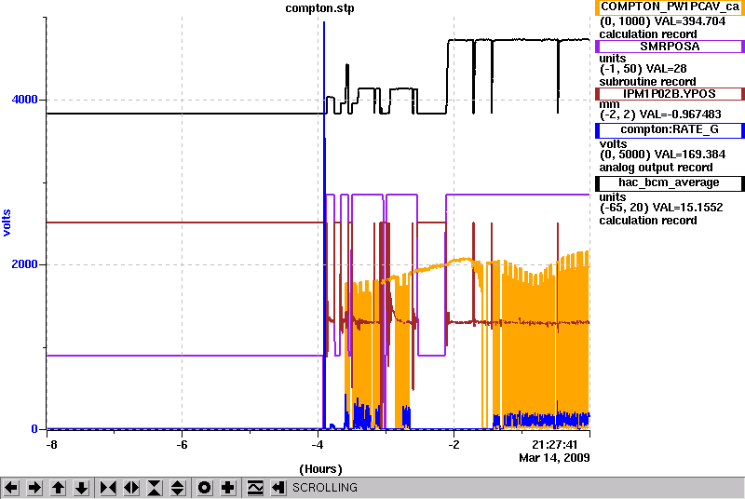Click the return-to-scrolling arrow icon
The width and height of the screenshot is (745, 499).
point(278,488)
